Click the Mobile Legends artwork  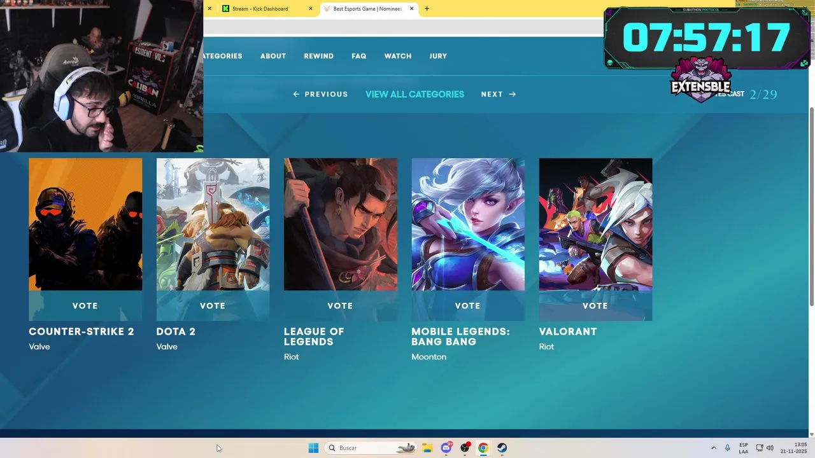468,225
